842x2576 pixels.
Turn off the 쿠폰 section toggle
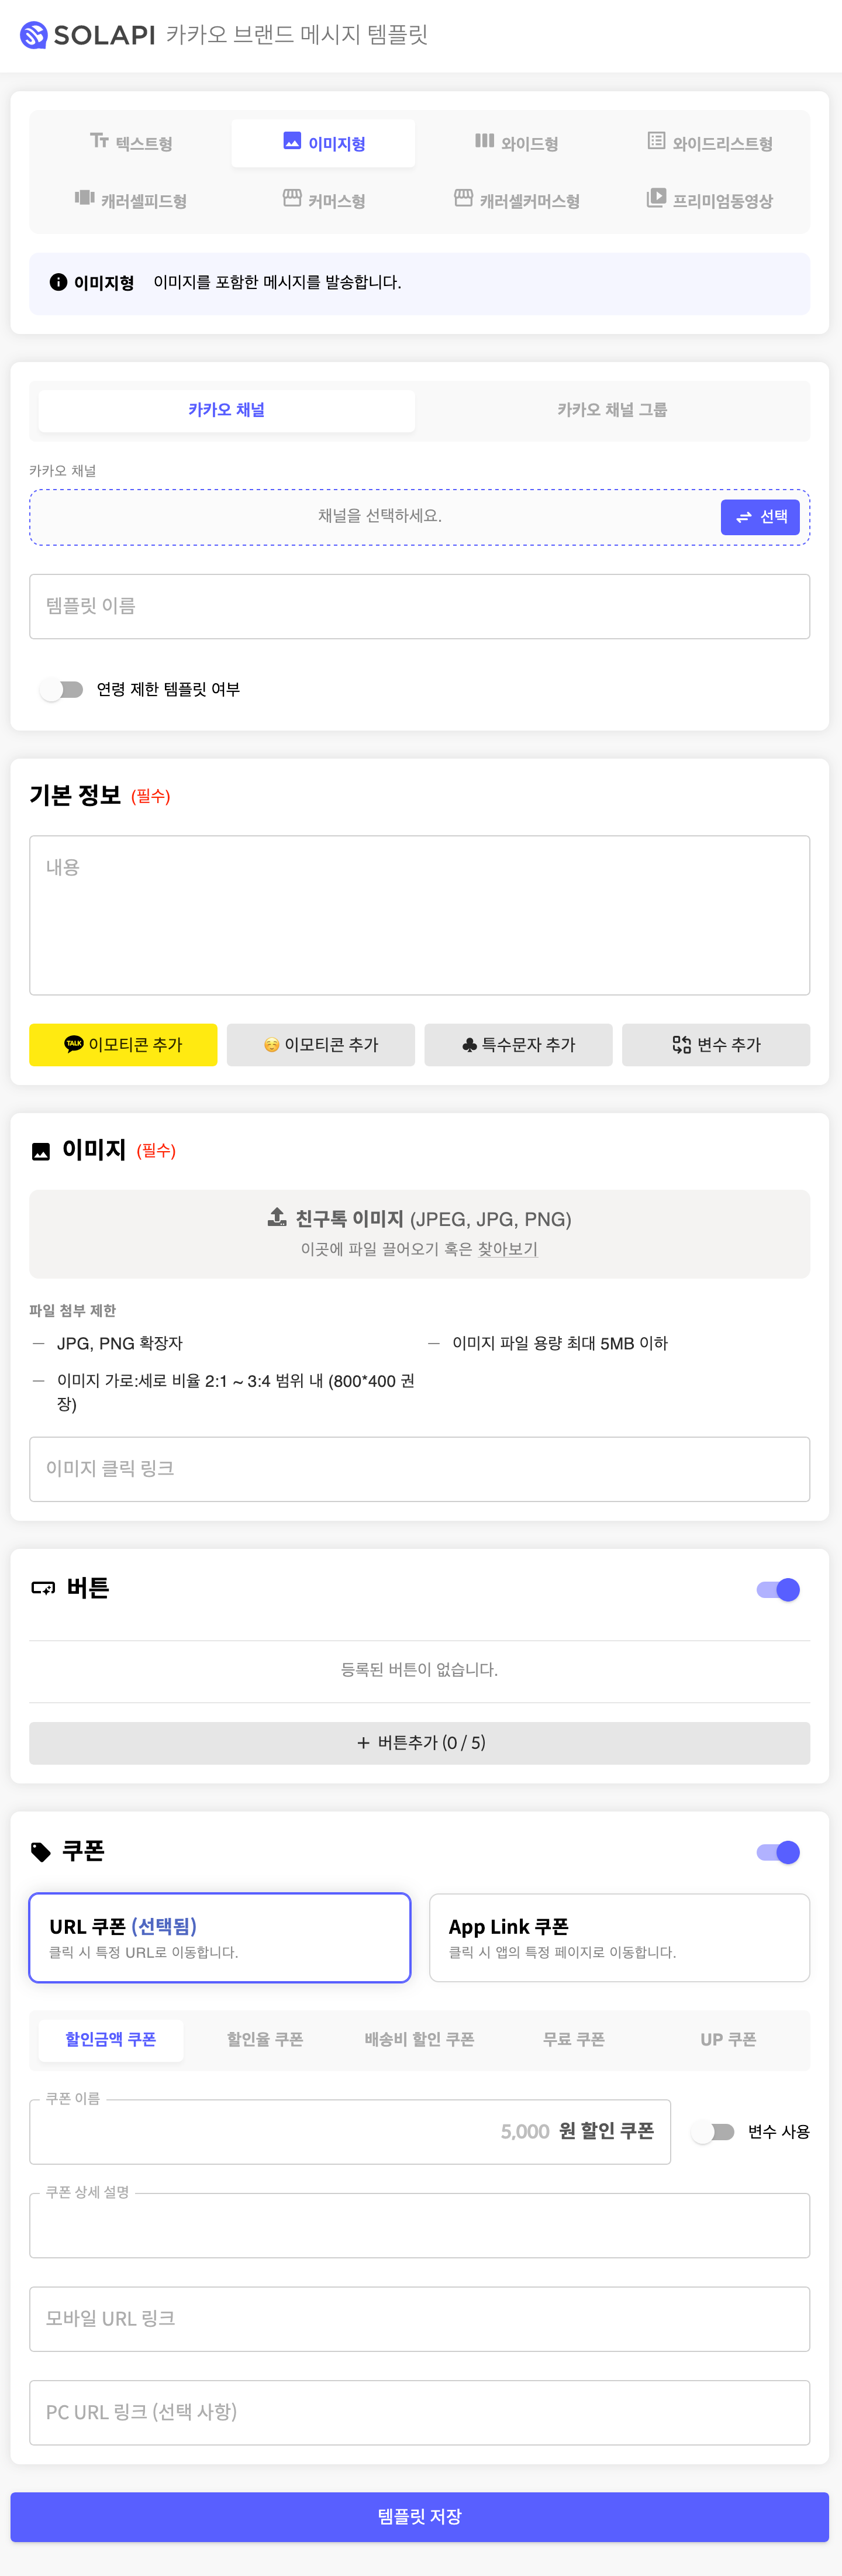(778, 1852)
